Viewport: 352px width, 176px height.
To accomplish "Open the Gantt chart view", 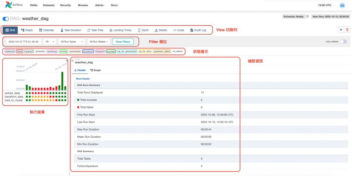I will (143, 30).
